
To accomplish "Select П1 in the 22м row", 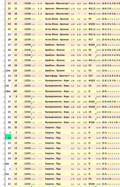I will (90, 71).
